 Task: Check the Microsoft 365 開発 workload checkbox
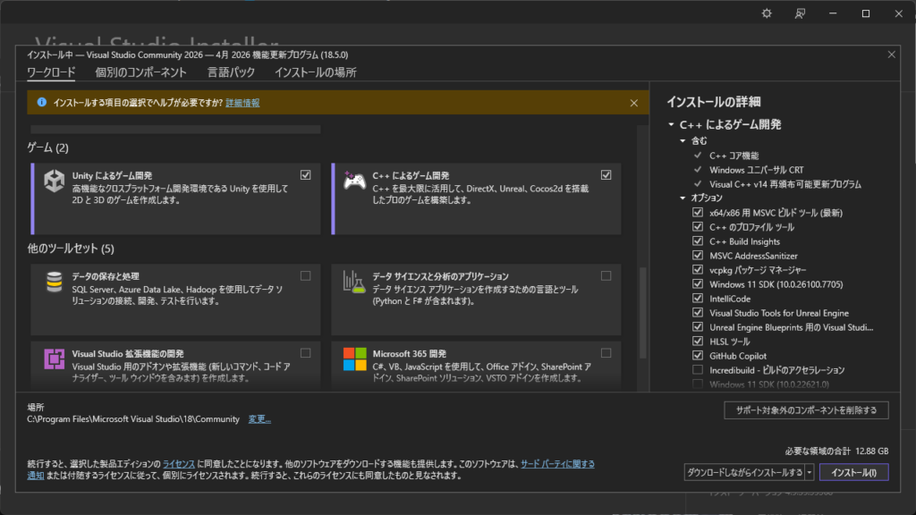(x=606, y=352)
